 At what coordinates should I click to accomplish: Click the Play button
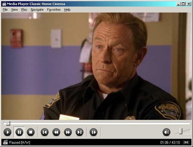click(7, 132)
